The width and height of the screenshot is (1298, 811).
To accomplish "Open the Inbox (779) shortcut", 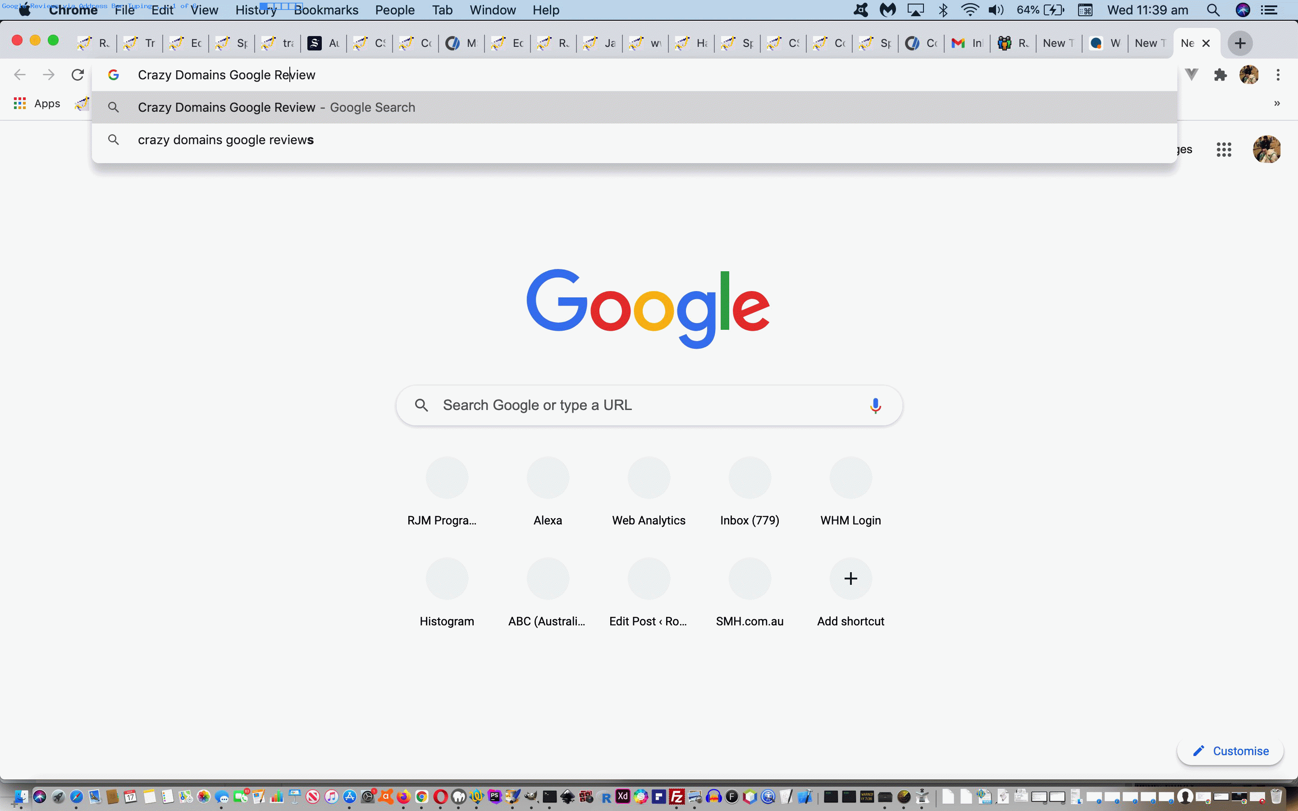I will (750, 491).
